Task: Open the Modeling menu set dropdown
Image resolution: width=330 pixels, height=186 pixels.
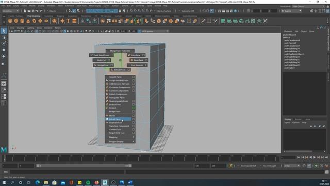Action: [10, 11]
